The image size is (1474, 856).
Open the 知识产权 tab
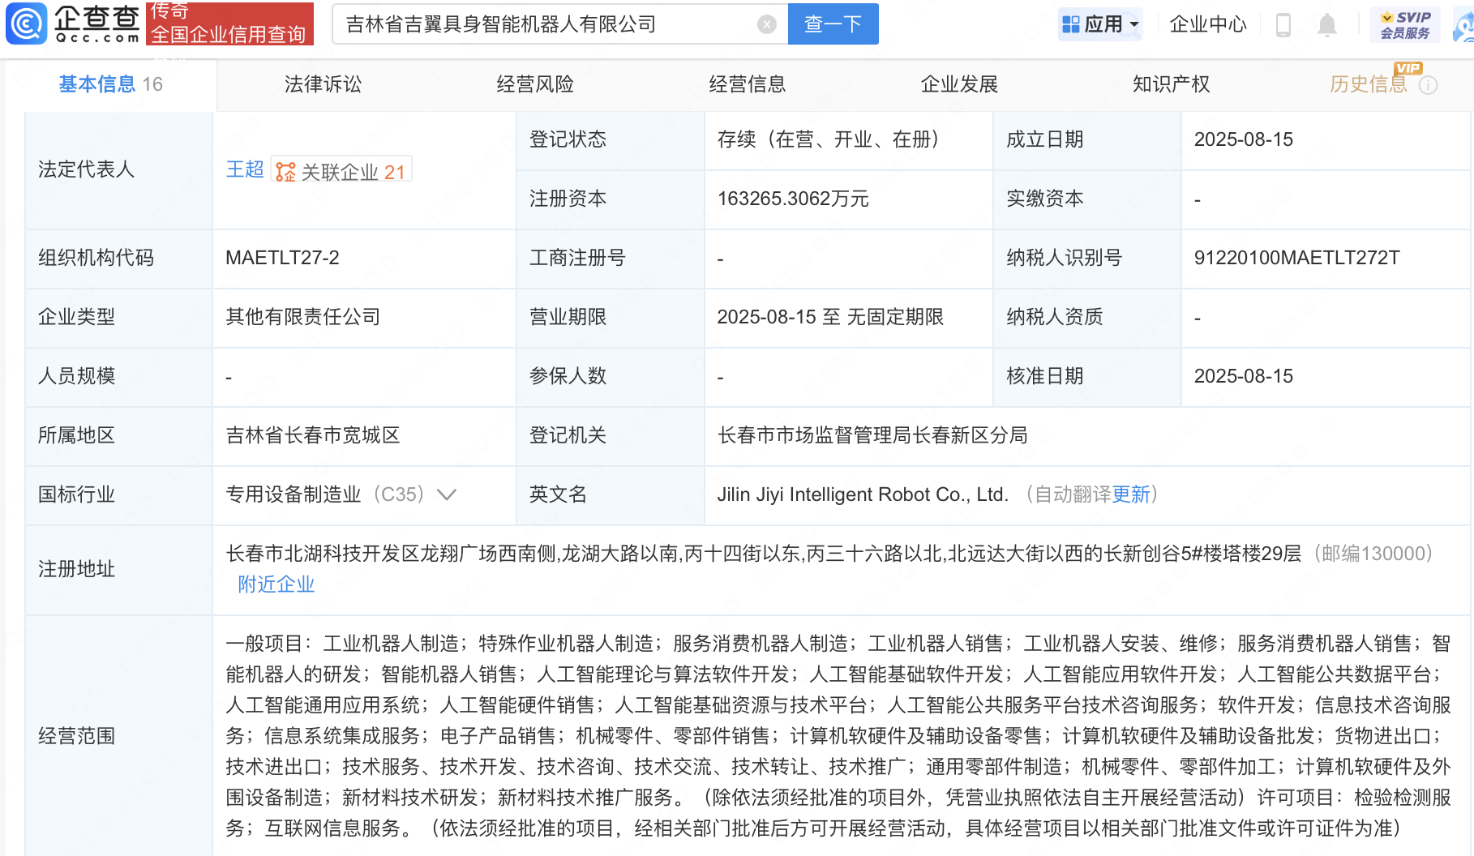[1171, 84]
